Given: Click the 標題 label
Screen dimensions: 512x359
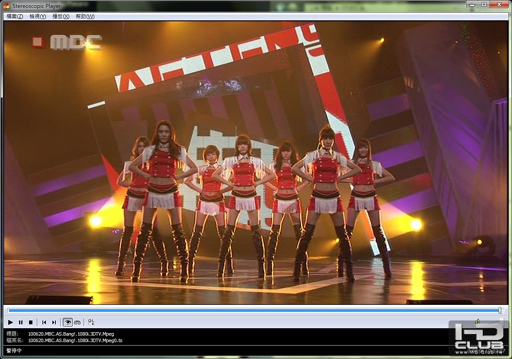Looking at the screenshot, I should click(x=12, y=334).
